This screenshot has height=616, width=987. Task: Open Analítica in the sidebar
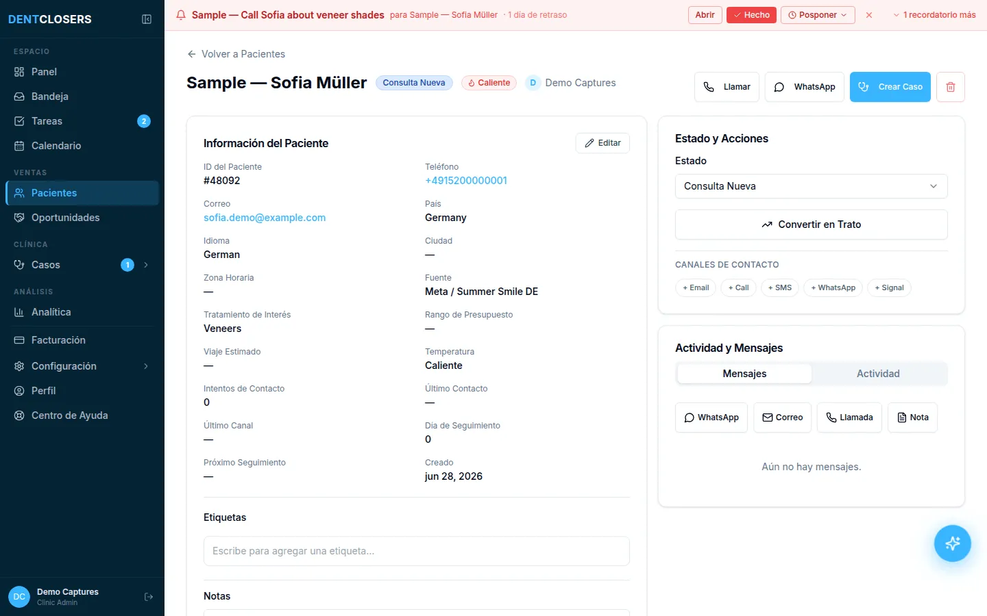coord(82,312)
